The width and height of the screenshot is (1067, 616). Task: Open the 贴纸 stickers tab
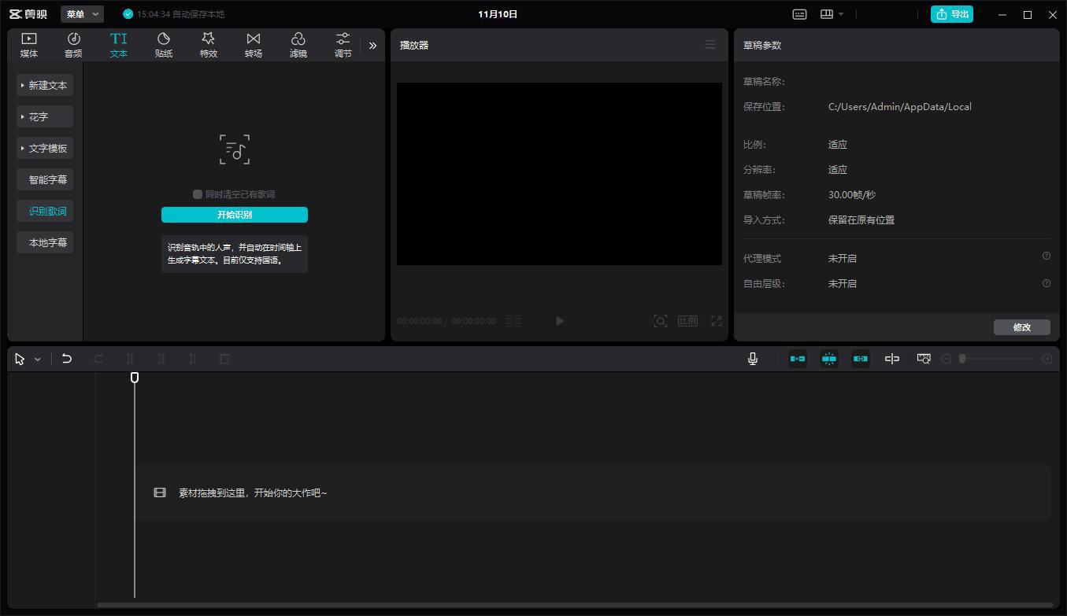[164, 45]
